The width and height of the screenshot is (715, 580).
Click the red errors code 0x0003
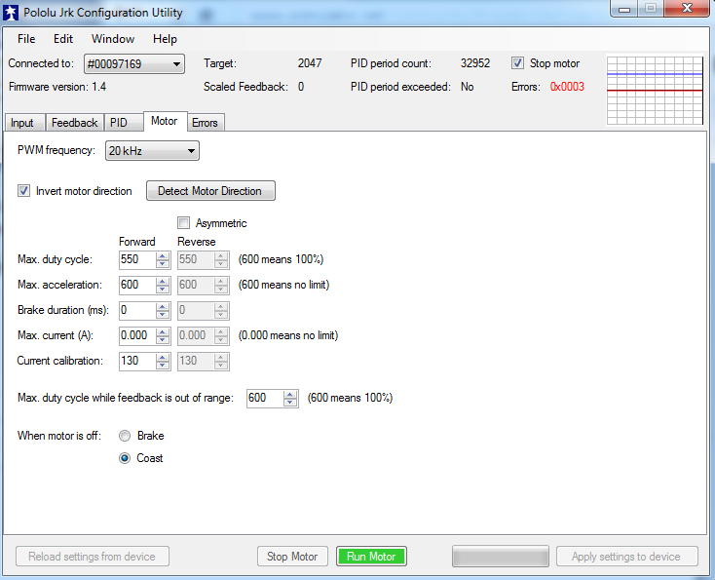point(567,87)
